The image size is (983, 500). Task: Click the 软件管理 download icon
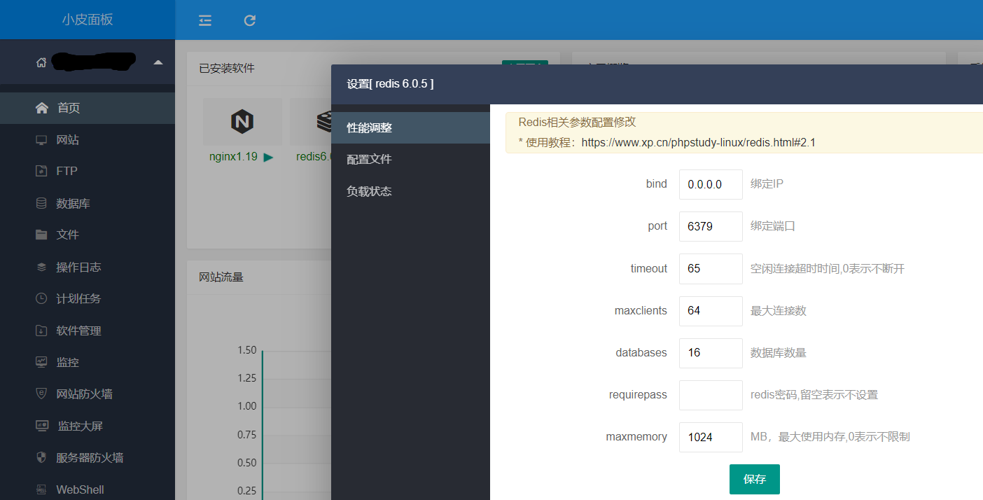coord(41,331)
